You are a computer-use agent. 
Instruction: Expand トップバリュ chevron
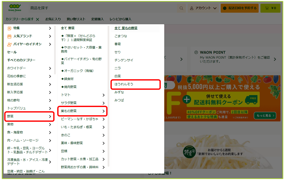tap(50, 108)
